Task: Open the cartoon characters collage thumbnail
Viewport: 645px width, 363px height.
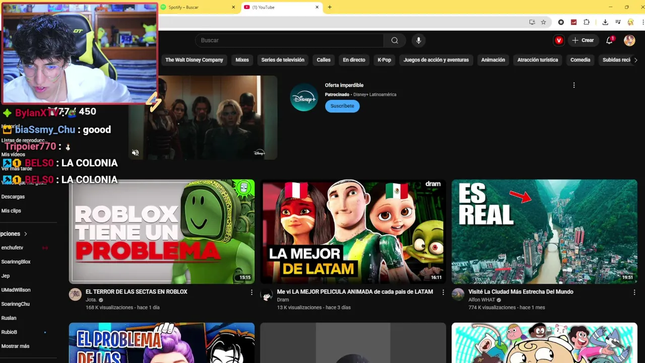Action: tap(544, 343)
